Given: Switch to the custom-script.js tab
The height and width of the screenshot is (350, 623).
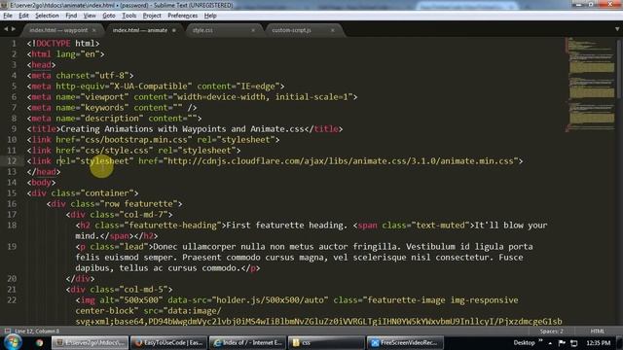Looking at the screenshot, I should click(x=291, y=30).
